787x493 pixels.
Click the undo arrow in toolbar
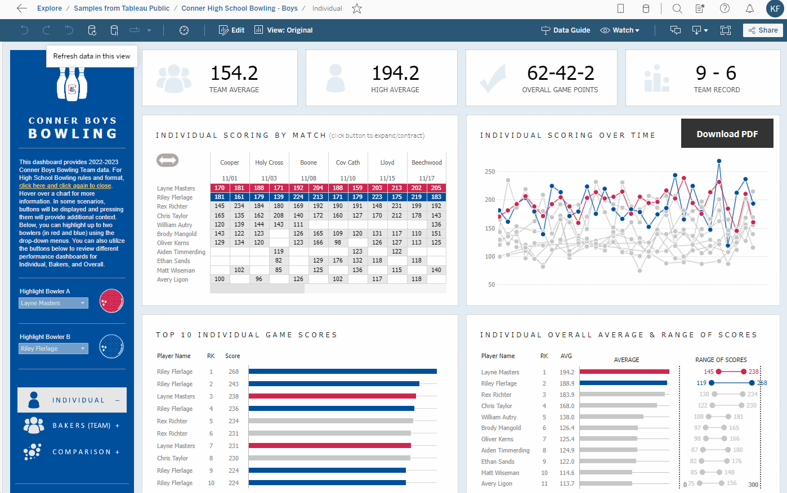(25, 30)
